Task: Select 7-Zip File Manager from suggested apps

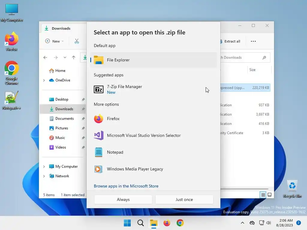Action: tap(154, 89)
